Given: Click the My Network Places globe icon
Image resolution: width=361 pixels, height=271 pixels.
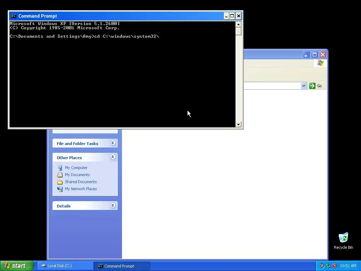Looking at the screenshot, I should coord(60,189).
